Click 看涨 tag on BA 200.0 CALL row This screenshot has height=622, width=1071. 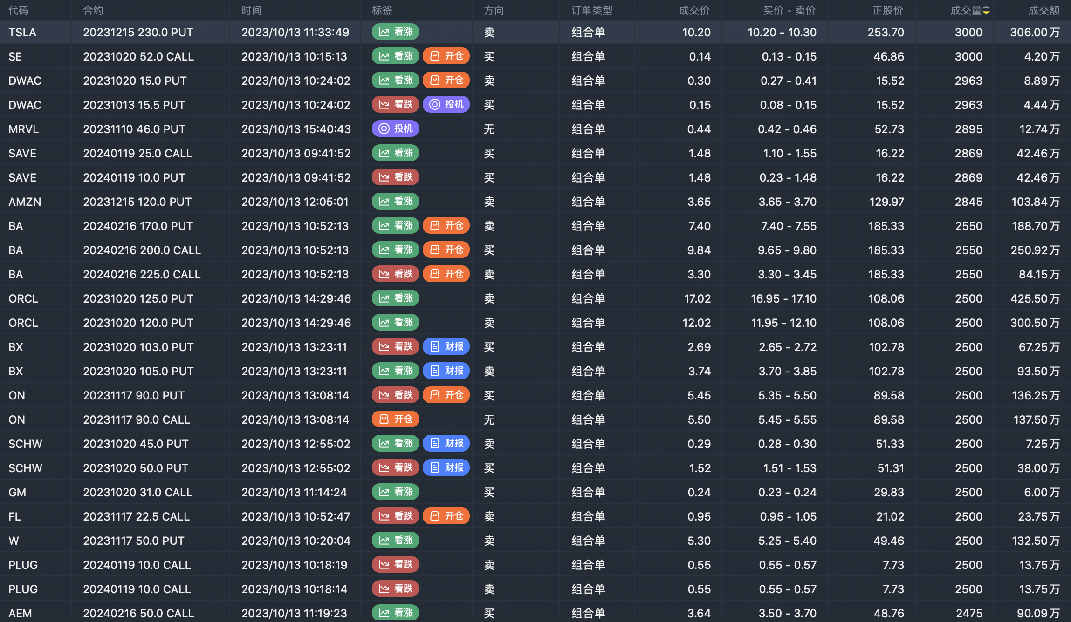pyautogui.click(x=395, y=250)
